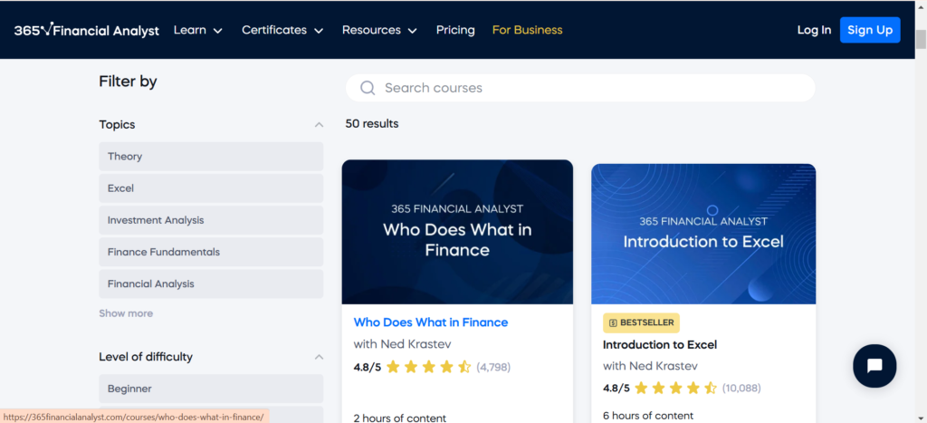Open the Certificates dropdown menu
This screenshot has height=423, width=927.
pyautogui.click(x=282, y=30)
